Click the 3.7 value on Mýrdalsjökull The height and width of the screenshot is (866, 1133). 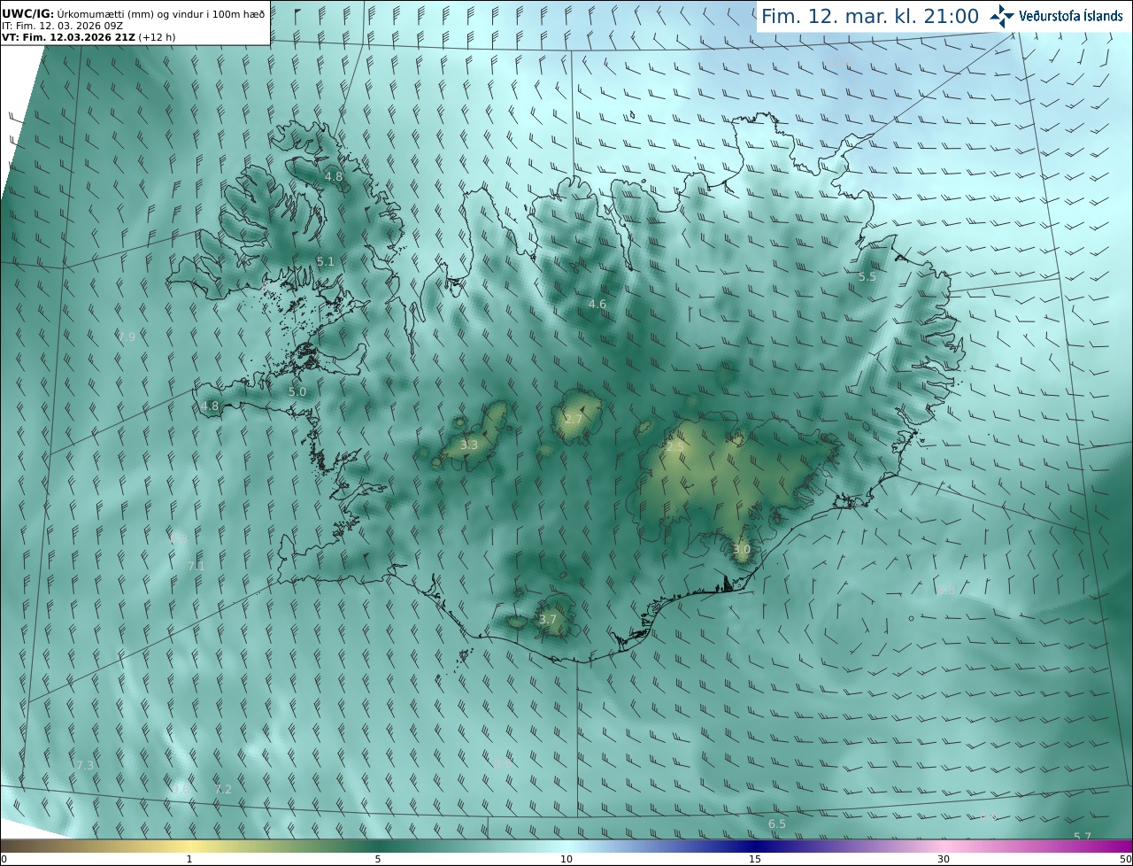point(548,619)
